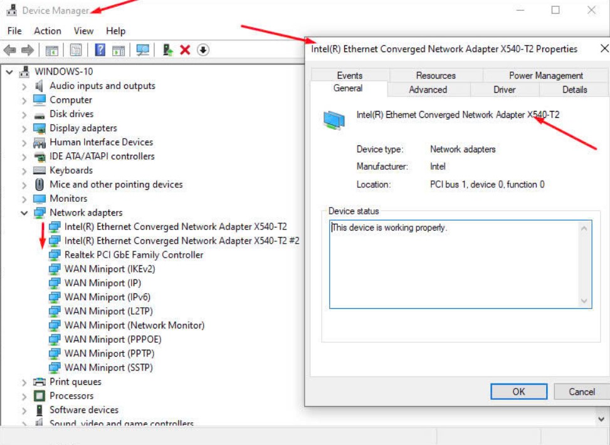
Task: Expand the Disk drives chevron
Action: pos(24,115)
